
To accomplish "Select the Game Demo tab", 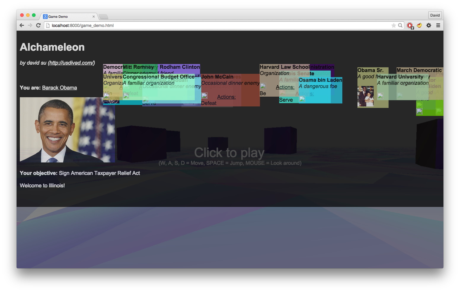I will click(x=69, y=17).
